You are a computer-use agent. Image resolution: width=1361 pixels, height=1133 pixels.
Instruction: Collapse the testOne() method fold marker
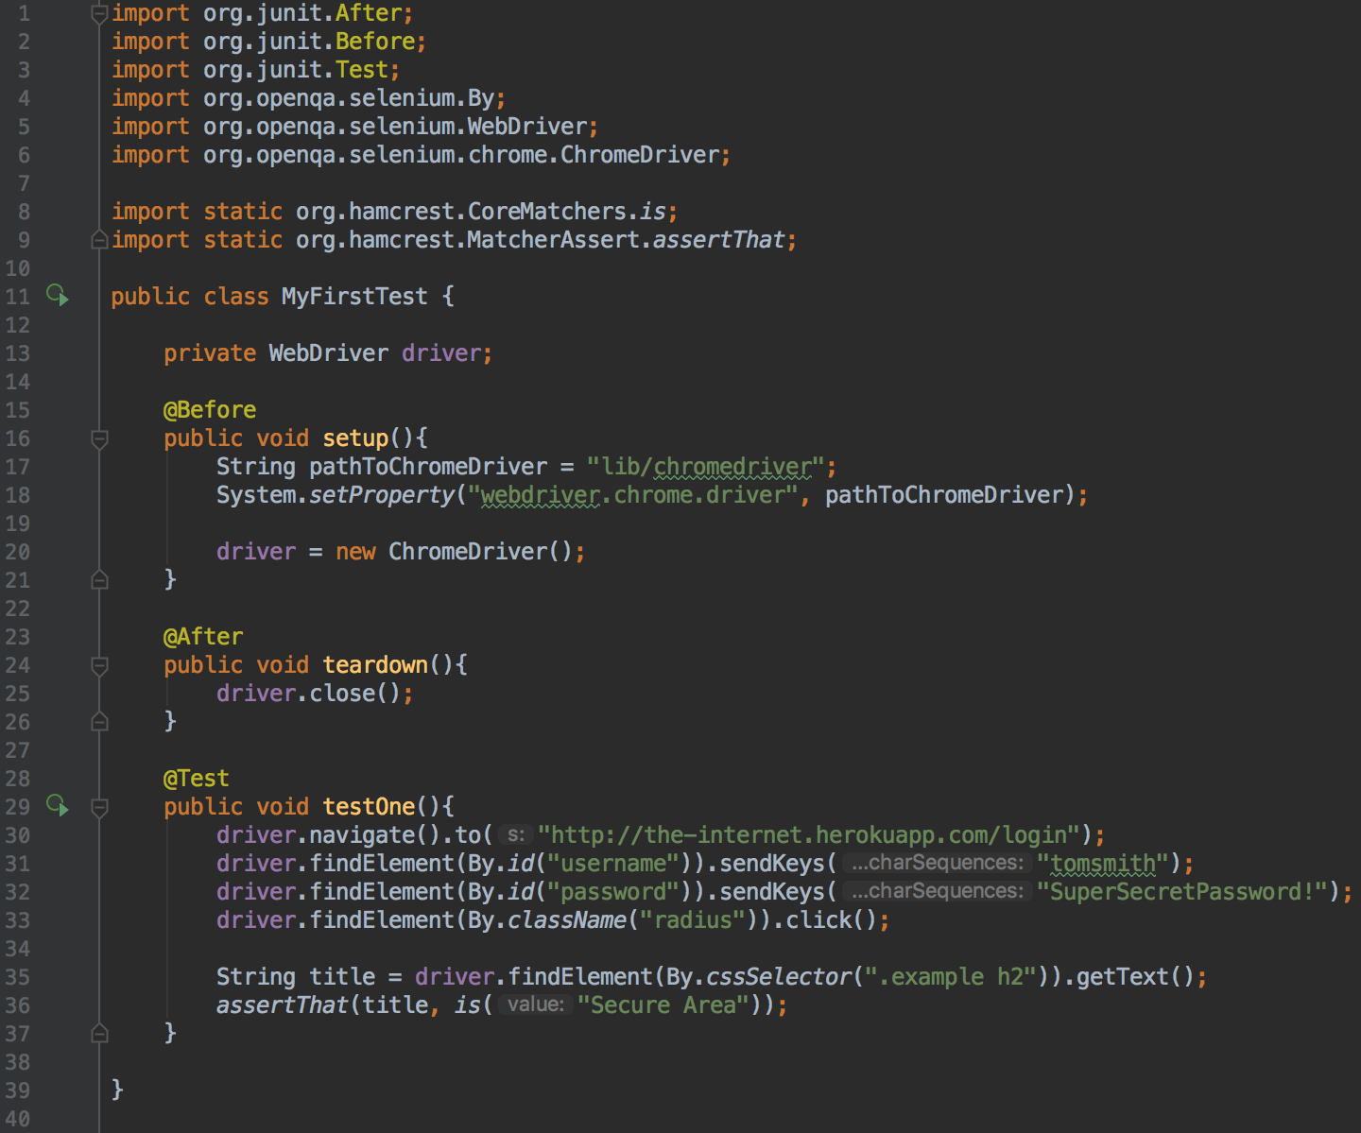click(x=99, y=807)
